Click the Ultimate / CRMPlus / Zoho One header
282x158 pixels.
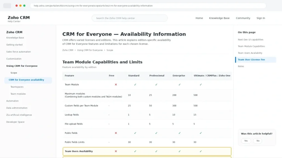pyautogui.click(x=212, y=76)
